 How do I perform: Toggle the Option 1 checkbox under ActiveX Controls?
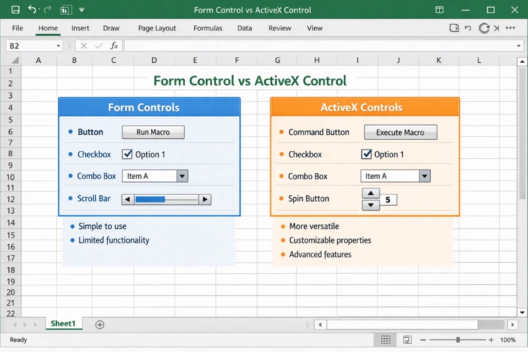(x=366, y=155)
